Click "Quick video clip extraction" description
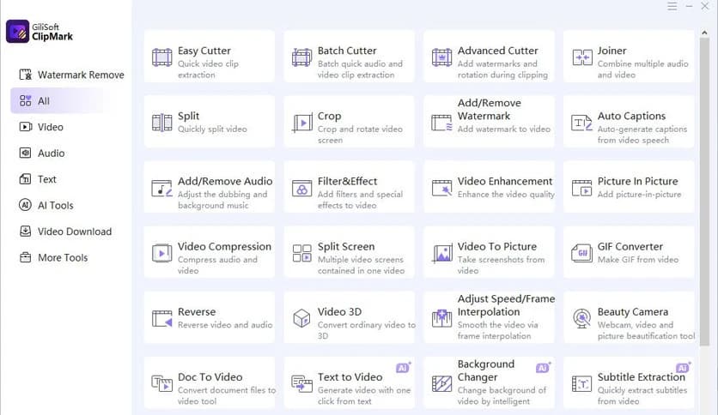The image size is (718, 415). coord(209,69)
